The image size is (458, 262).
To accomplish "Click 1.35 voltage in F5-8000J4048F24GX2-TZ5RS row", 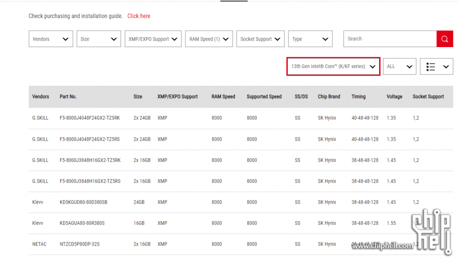I will tap(391, 139).
